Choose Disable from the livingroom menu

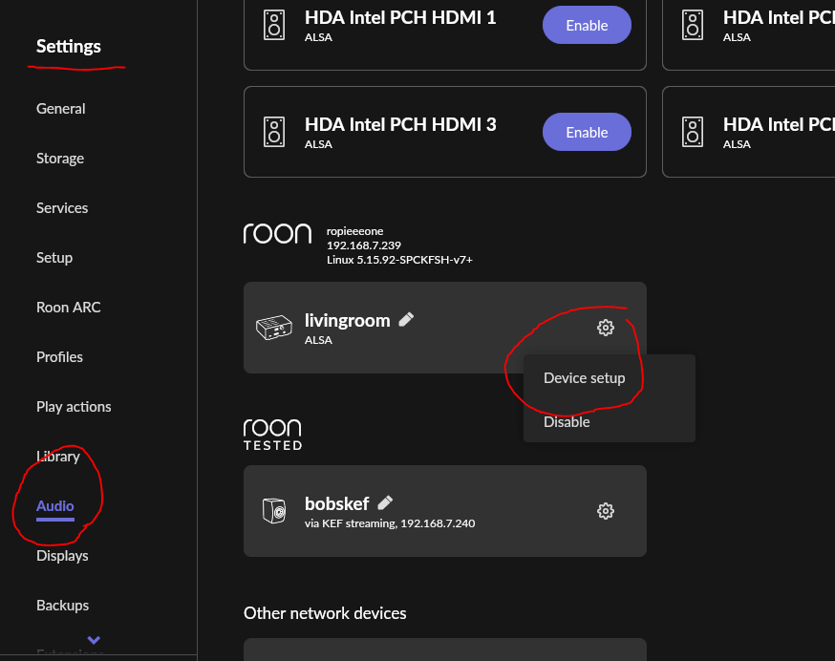(x=567, y=421)
